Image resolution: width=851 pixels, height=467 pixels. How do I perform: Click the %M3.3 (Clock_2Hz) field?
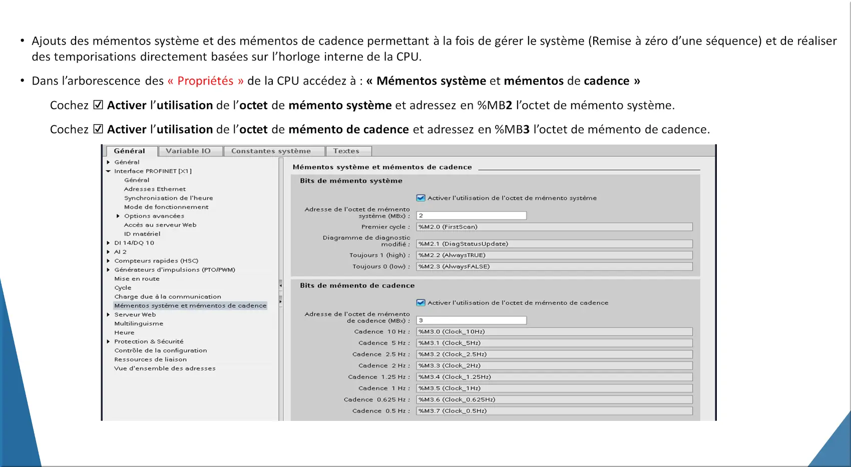click(554, 366)
